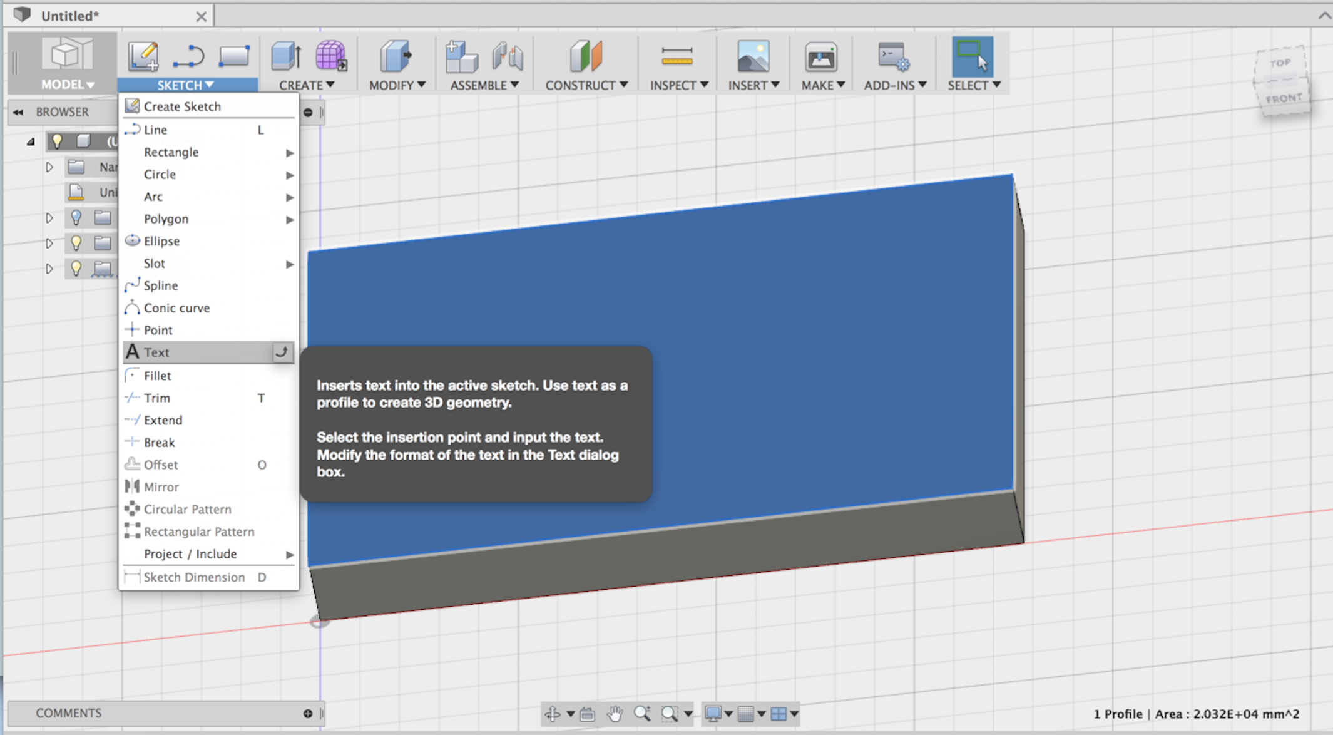Click the Scripts and Add-Ins icon
Viewport: 1333px width, 735px height.
894,56
